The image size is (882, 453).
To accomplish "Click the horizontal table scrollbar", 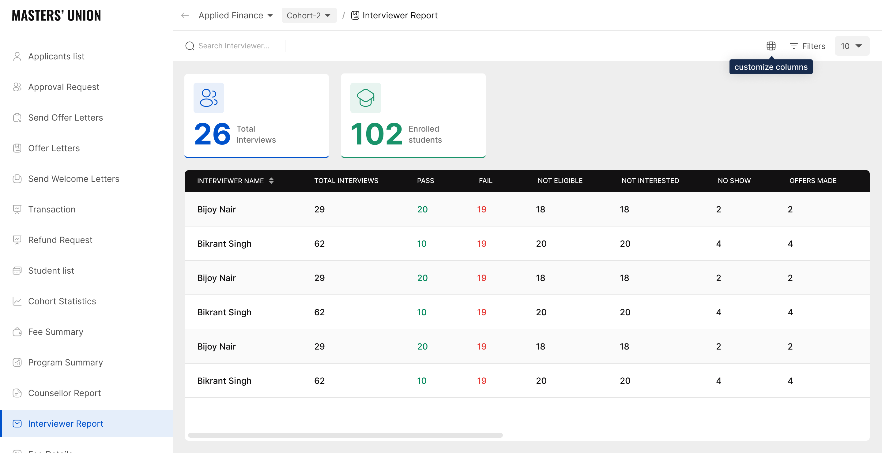I will coord(345,435).
